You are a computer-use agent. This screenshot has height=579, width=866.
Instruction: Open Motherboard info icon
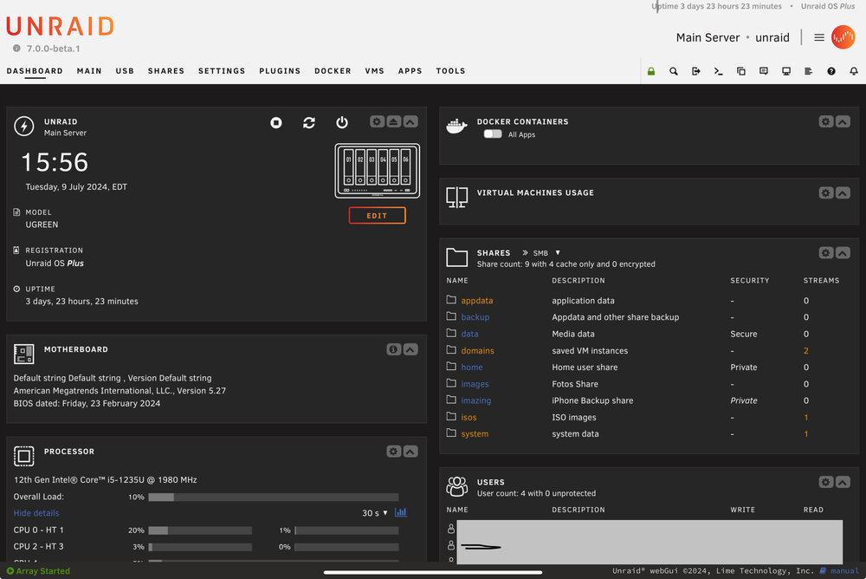[x=394, y=349]
